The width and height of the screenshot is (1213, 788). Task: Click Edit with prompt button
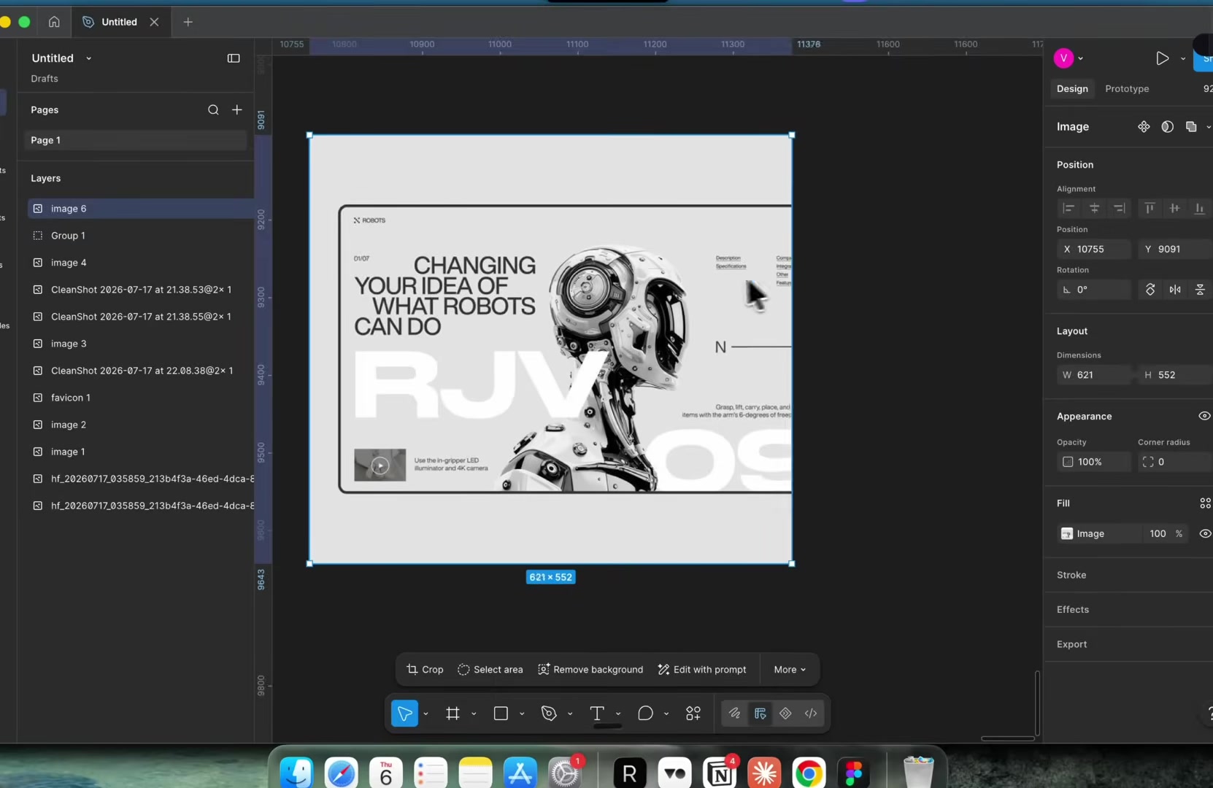click(x=702, y=670)
